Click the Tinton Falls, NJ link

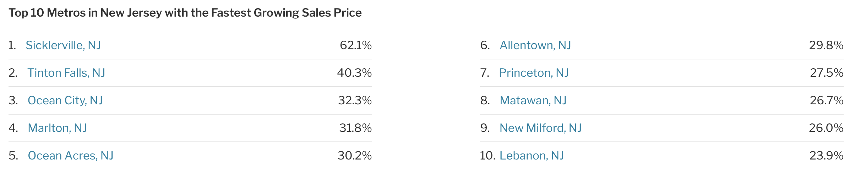66,73
